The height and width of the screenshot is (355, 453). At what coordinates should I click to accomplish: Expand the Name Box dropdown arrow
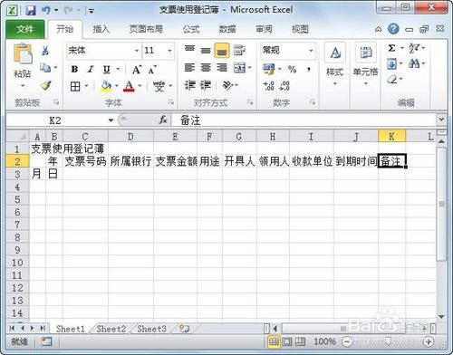point(111,120)
